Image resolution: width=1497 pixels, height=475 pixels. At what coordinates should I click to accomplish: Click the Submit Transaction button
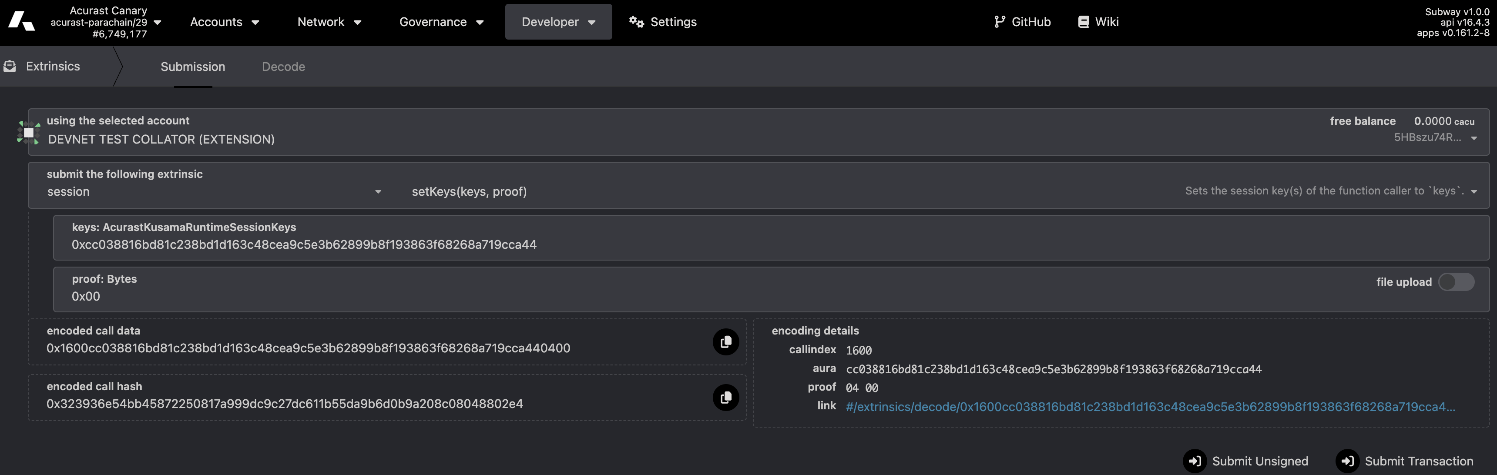tap(1405, 461)
